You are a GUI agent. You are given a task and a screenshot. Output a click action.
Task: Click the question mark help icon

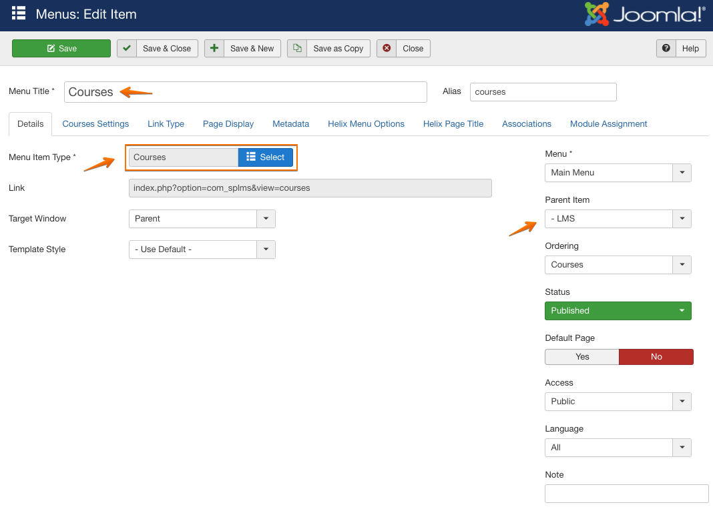(x=666, y=48)
